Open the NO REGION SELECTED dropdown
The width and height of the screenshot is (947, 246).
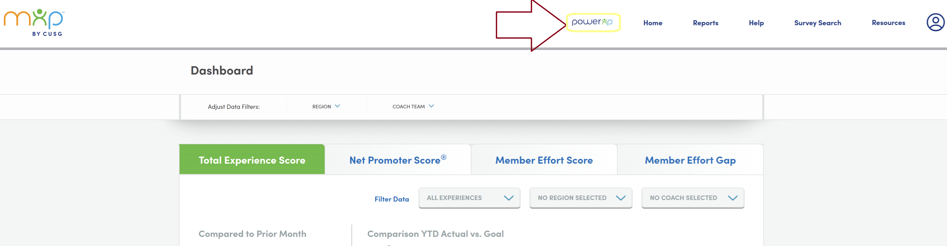(581, 198)
